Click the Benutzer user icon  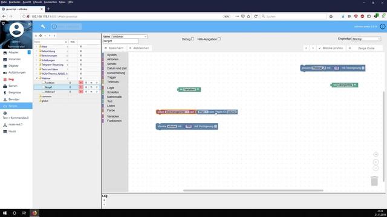point(5,99)
